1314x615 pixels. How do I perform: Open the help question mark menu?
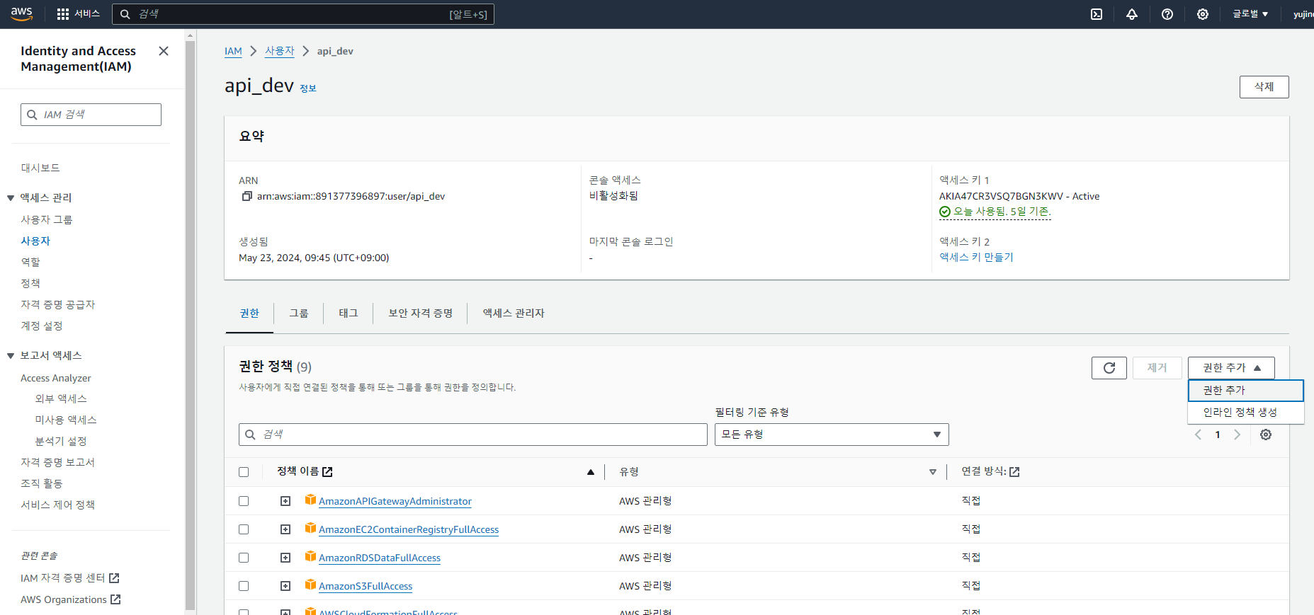tap(1167, 14)
